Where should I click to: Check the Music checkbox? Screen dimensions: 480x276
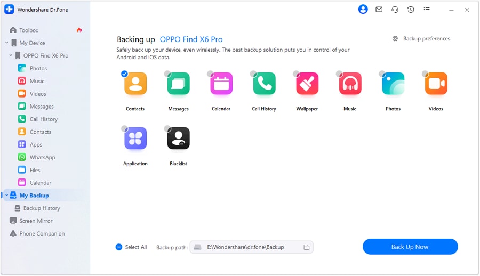[339, 74]
